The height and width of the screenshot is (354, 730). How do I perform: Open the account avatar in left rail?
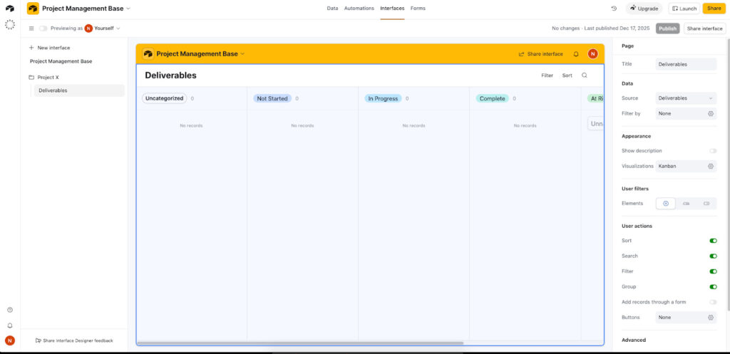[x=10, y=340]
